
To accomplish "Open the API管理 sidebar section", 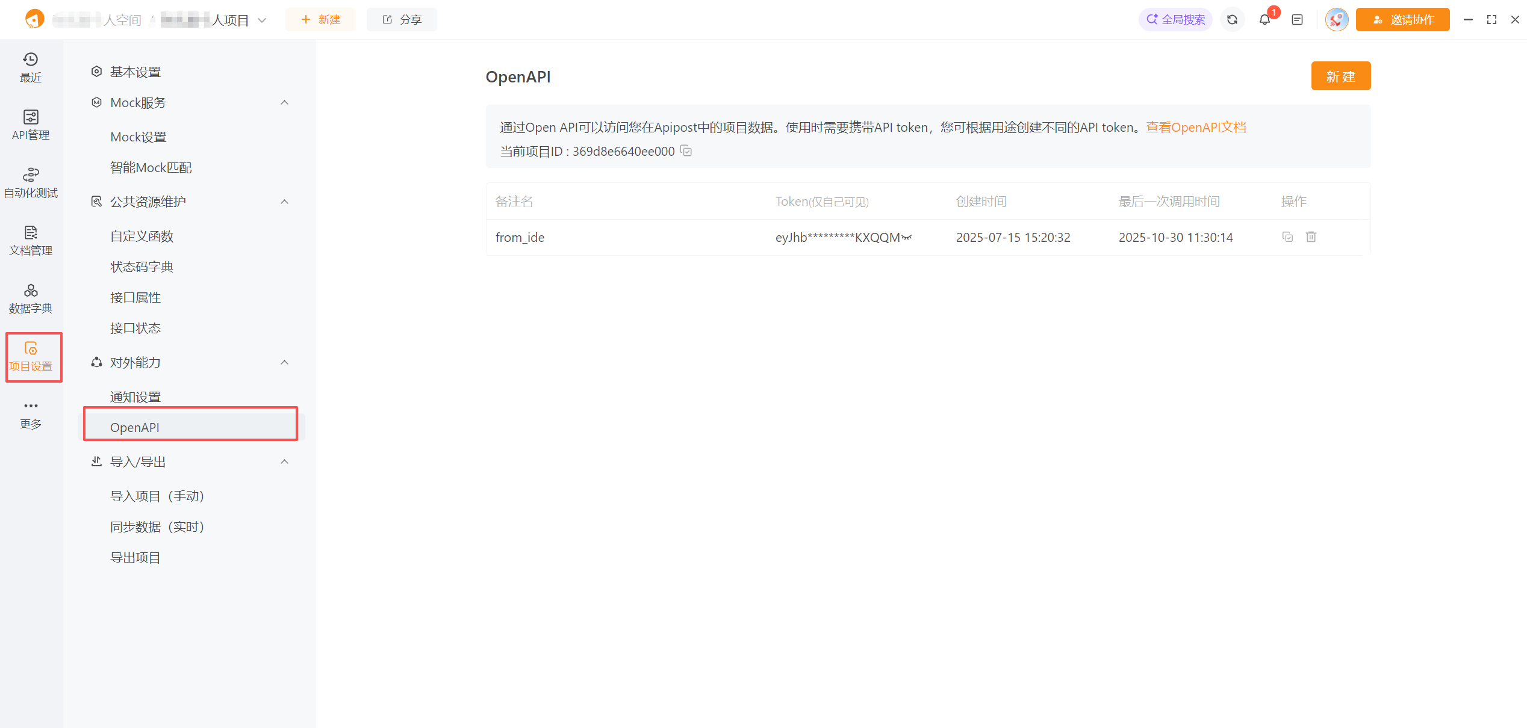I will pos(30,125).
